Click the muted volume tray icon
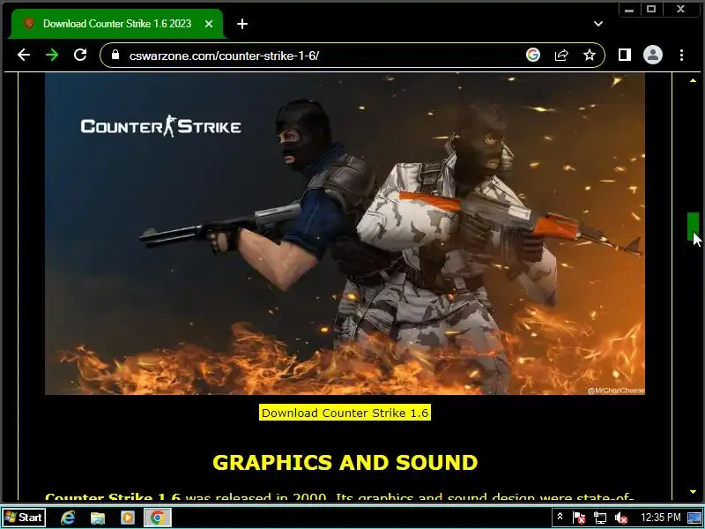Screen dimensions: 705x529 (x=621, y=518)
